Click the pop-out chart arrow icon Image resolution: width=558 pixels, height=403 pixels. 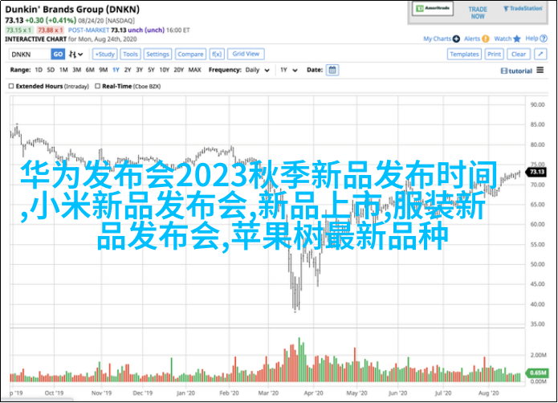540,54
